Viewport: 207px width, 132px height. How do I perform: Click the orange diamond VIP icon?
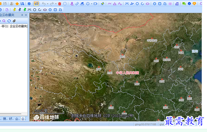(x=194, y=4)
